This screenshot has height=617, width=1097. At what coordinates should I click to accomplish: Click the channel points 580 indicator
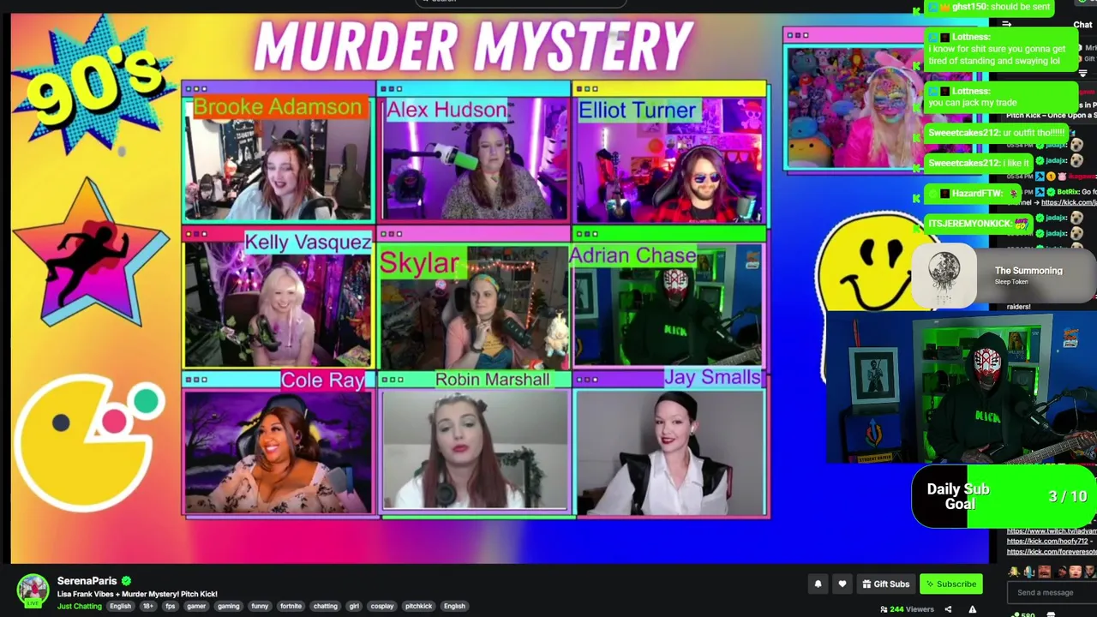pos(1022,614)
